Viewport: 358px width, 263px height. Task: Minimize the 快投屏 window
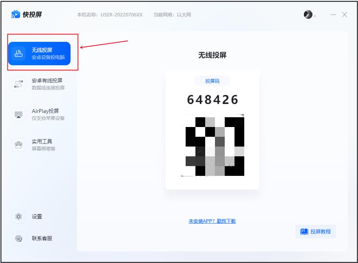pos(333,14)
